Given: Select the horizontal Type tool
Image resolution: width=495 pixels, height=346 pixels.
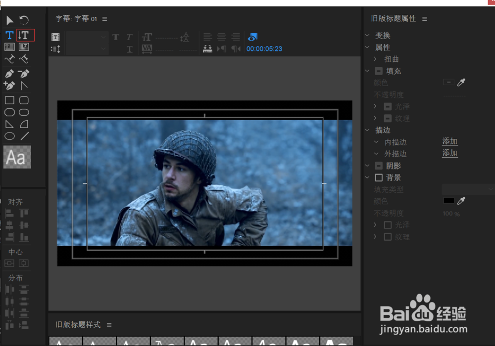Looking at the screenshot, I should pyautogui.click(x=9, y=35).
